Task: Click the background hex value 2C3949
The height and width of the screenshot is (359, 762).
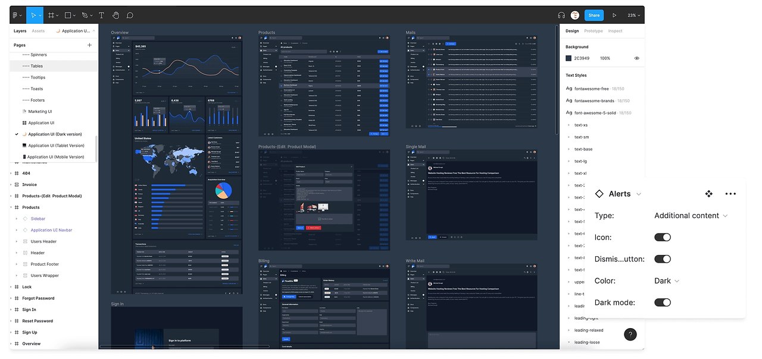Action: [582, 58]
